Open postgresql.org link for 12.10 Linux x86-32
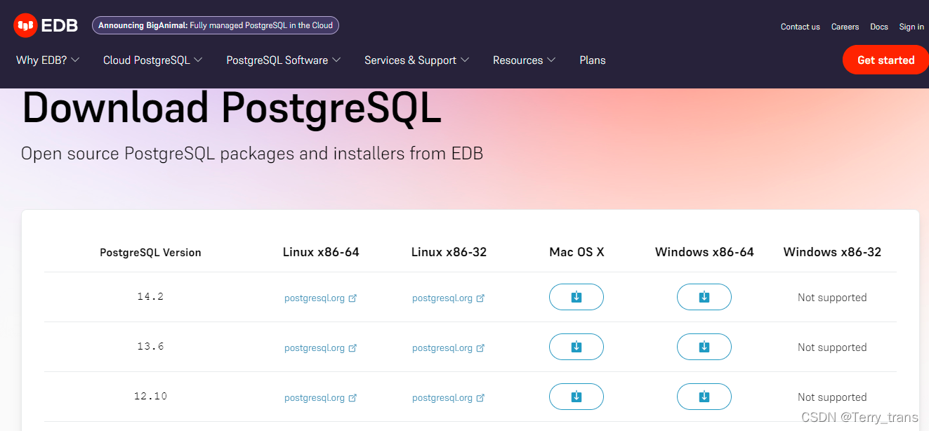 449,397
